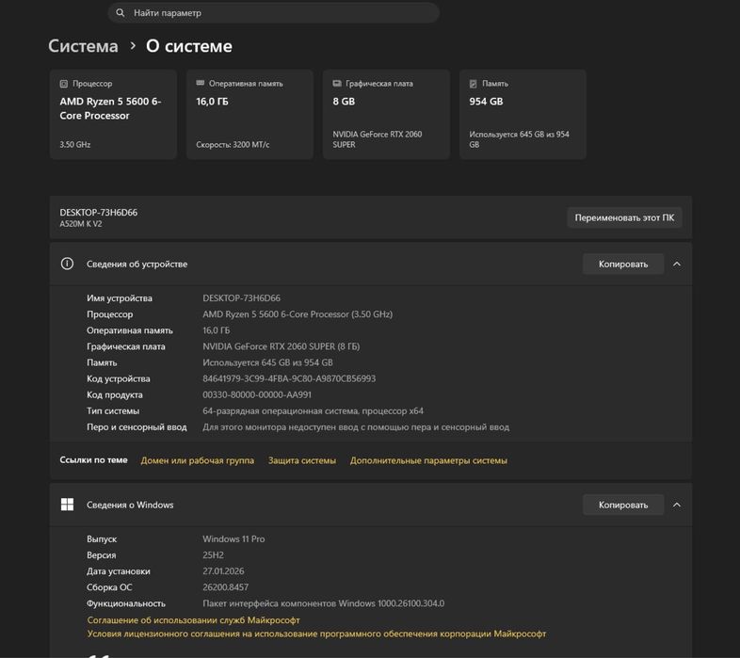
Task: Open 'Условия лицензионного соглашения' Microsoft software link
Action: pyautogui.click(x=316, y=634)
